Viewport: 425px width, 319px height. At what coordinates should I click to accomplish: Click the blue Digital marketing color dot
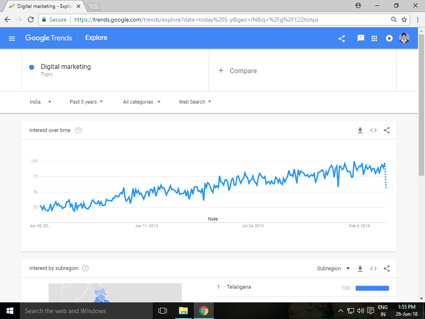click(x=32, y=67)
